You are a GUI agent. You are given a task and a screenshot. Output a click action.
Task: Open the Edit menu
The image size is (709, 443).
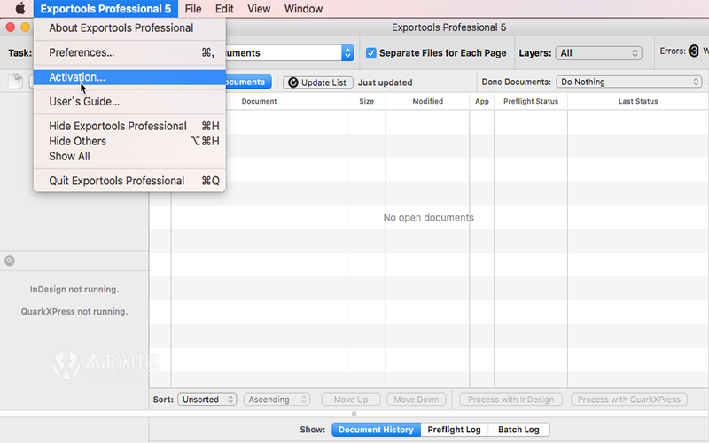coord(224,9)
